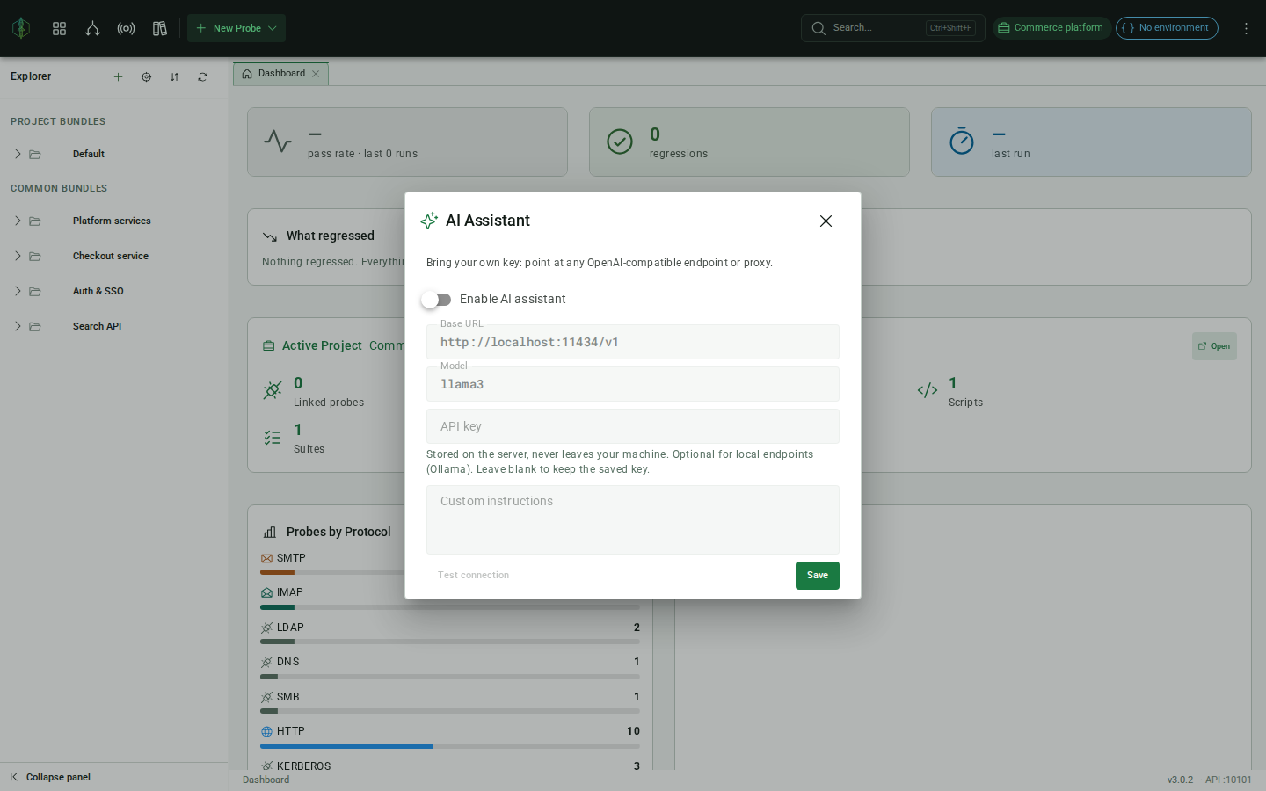Select the Commerce platform project chip

tap(1051, 28)
